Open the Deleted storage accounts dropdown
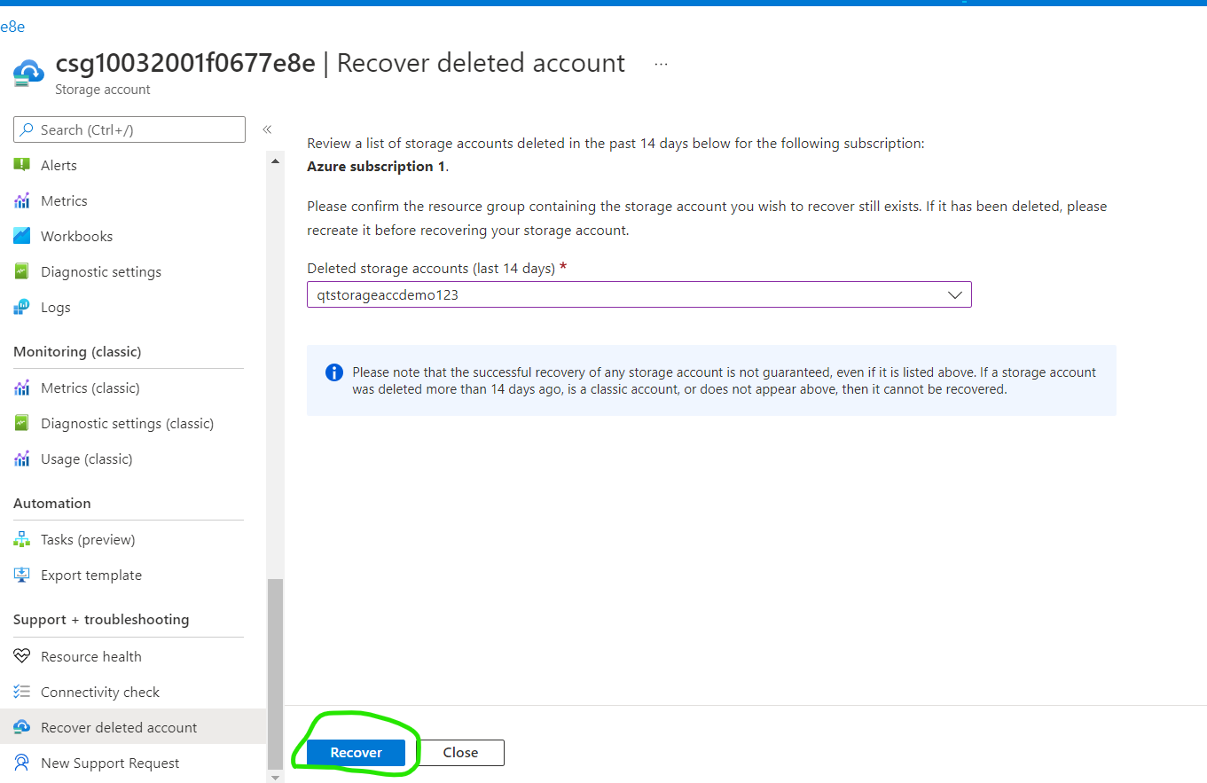 pos(639,295)
